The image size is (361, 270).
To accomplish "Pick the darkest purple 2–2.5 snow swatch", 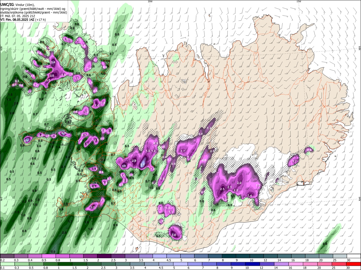I will coord(104,256).
